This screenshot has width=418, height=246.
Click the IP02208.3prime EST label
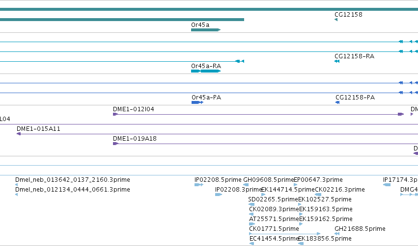239,190
